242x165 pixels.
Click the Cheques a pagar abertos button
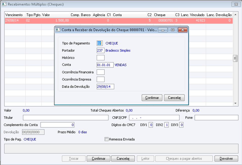pyautogui.click(x=184, y=158)
